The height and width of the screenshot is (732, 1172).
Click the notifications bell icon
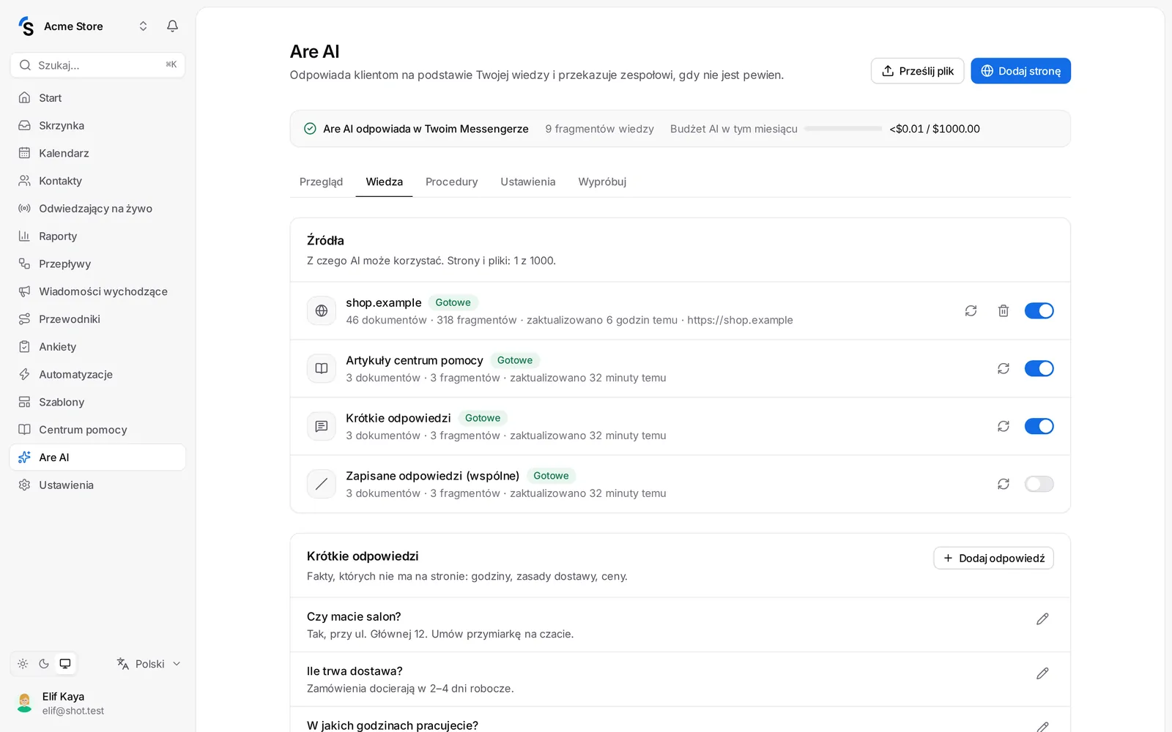point(172,26)
